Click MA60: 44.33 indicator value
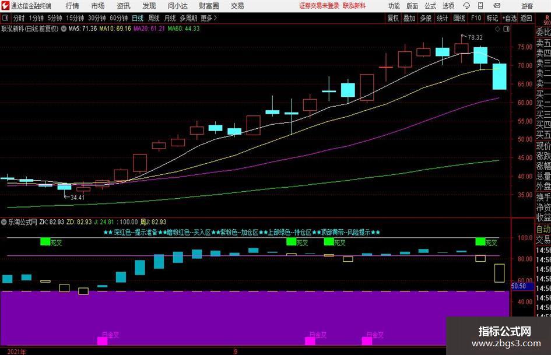 (184, 29)
